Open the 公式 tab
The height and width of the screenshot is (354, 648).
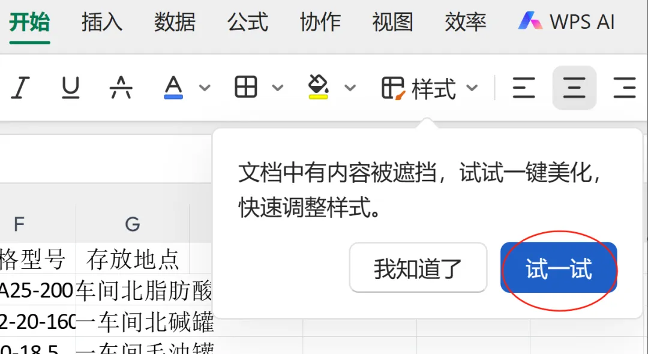248,22
